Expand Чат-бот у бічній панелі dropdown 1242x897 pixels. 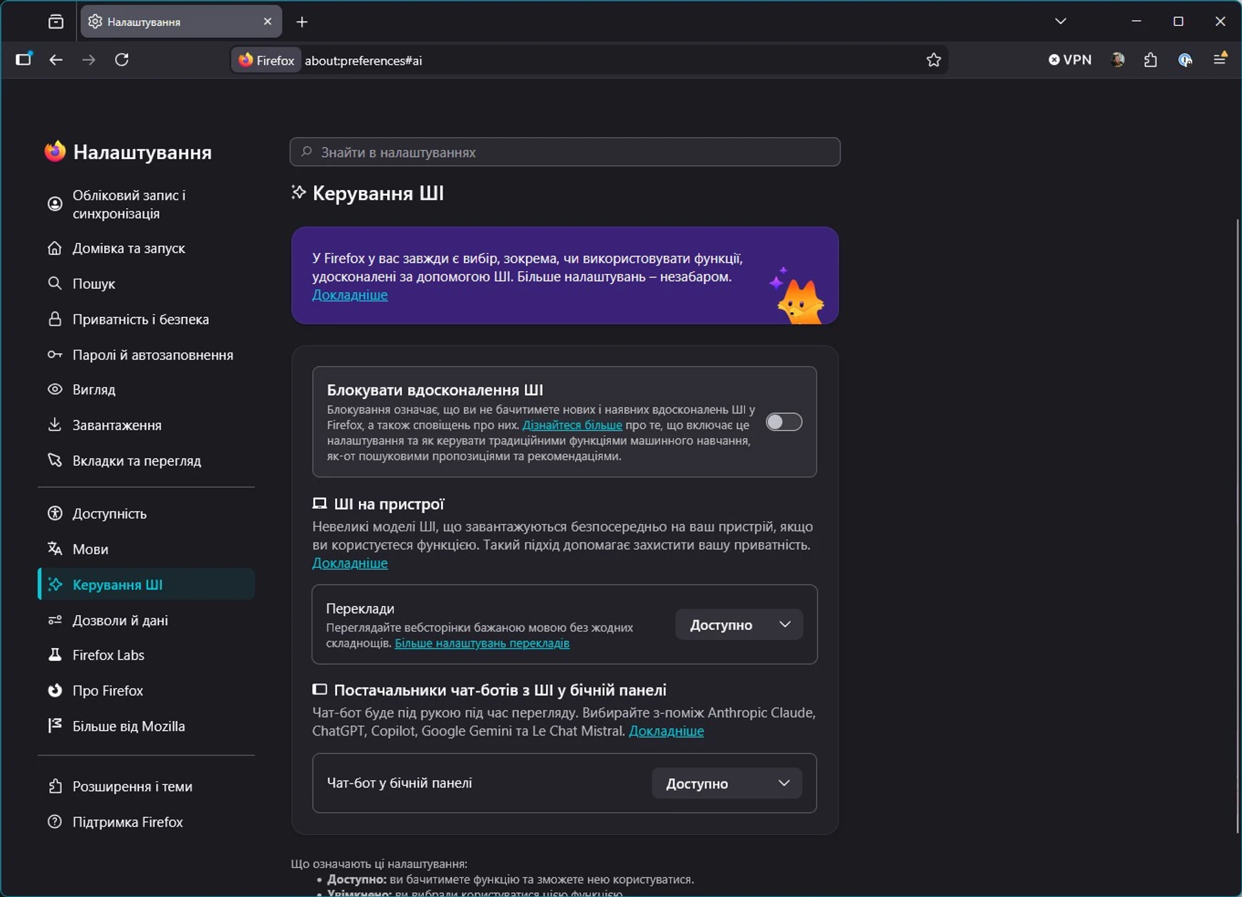click(727, 783)
